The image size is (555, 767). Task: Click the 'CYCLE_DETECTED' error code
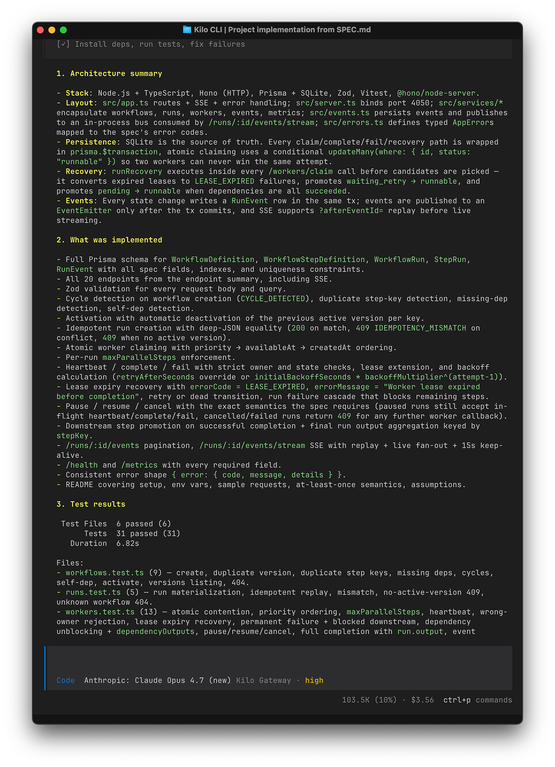(x=273, y=298)
